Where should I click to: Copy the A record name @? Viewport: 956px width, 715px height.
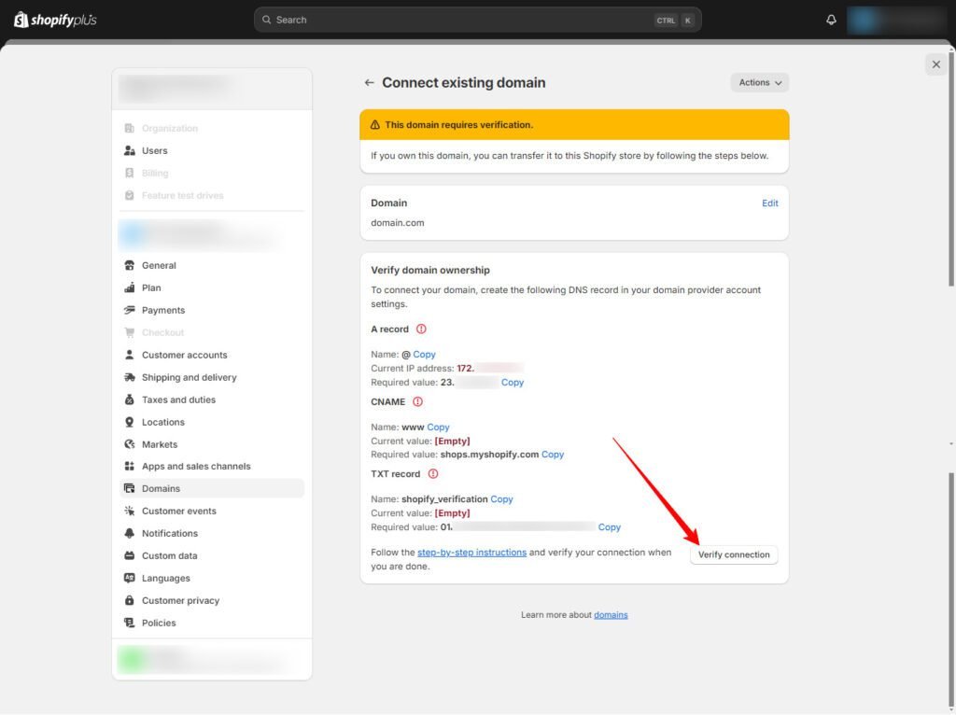424,354
